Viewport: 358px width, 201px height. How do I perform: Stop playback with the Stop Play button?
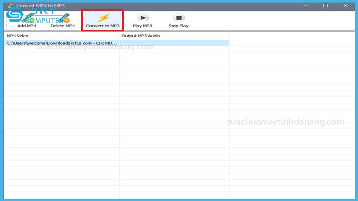tap(178, 20)
